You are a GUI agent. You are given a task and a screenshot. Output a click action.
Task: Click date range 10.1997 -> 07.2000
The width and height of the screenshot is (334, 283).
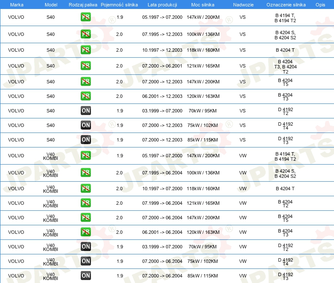coord(162,189)
